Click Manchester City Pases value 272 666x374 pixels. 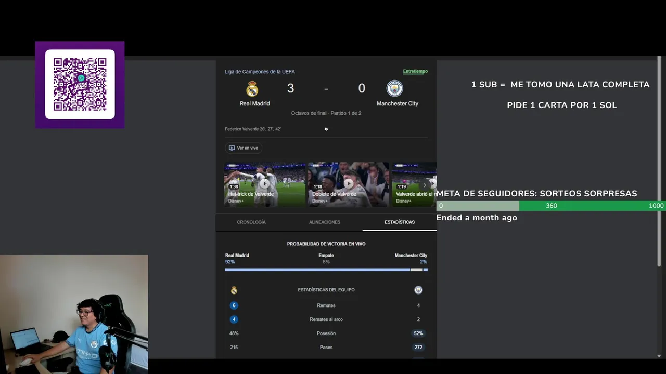point(418,348)
